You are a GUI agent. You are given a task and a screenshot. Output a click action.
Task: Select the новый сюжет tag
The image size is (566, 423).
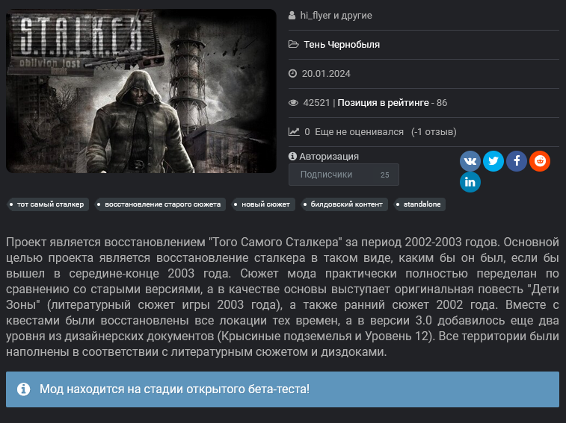tap(263, 204)
